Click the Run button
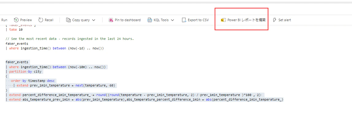 pos(4,20)
